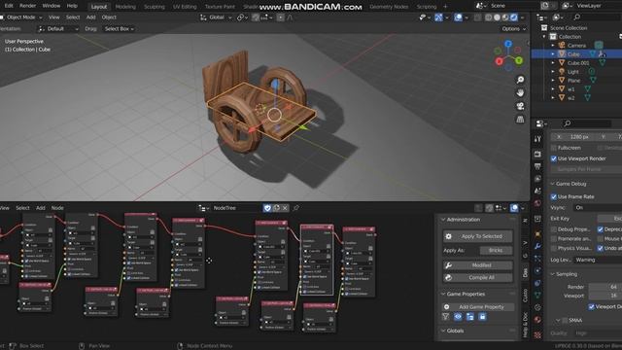Open the Window menu
Image resolution: width=622 pixels, height=350 pixels.
tap(52, 6)
